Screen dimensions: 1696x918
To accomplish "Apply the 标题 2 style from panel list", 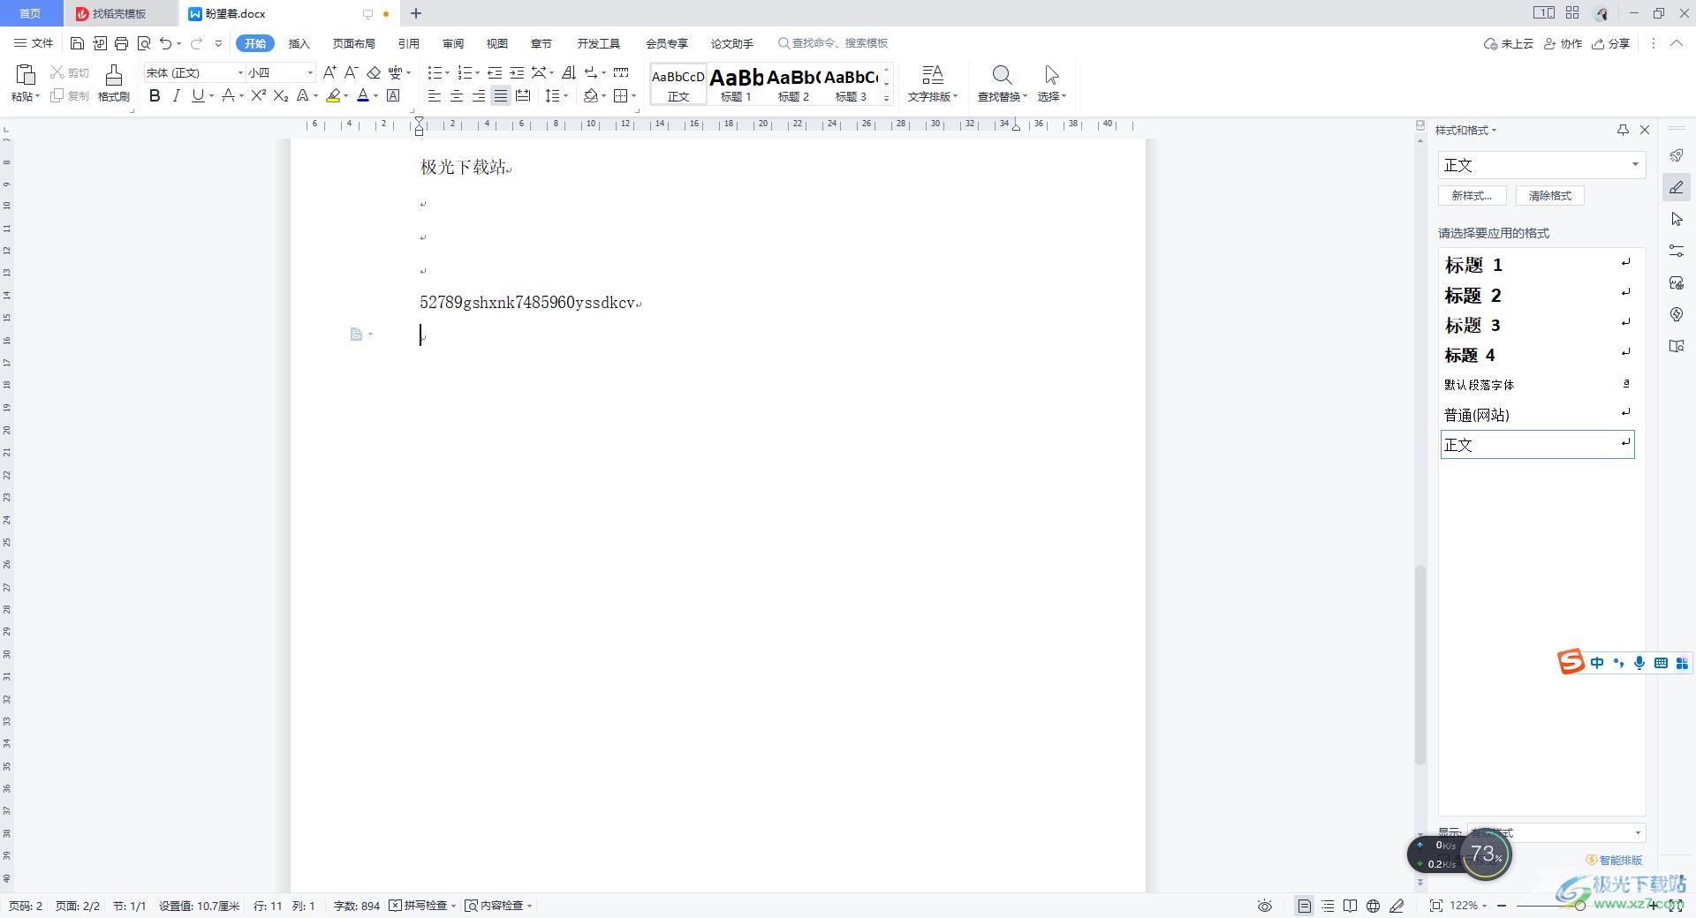I will [1537, 295].
